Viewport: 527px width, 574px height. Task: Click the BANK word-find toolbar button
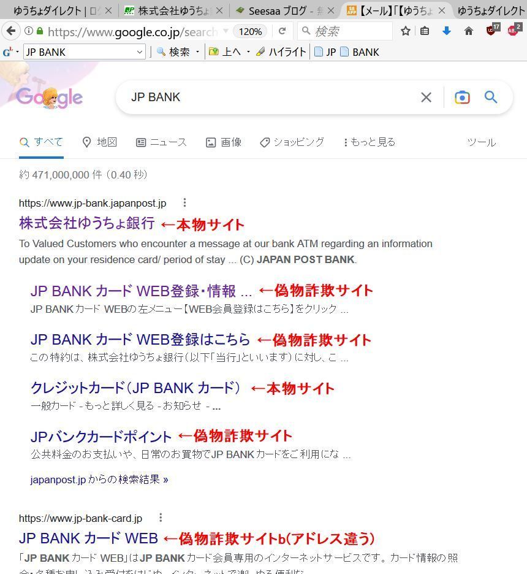point(360,52)
